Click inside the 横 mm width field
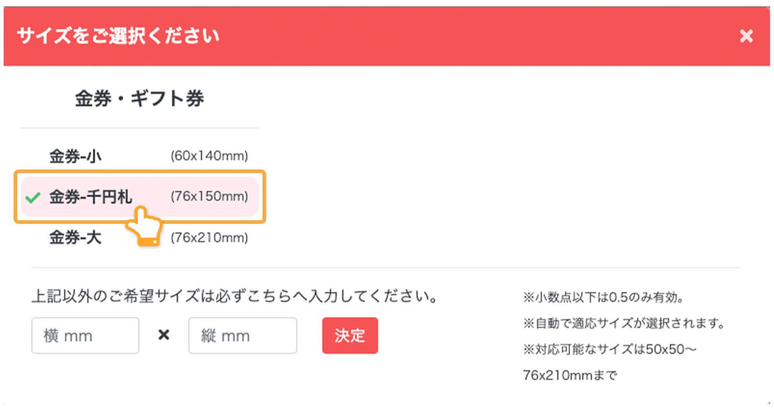 click(x=85, y=335)
